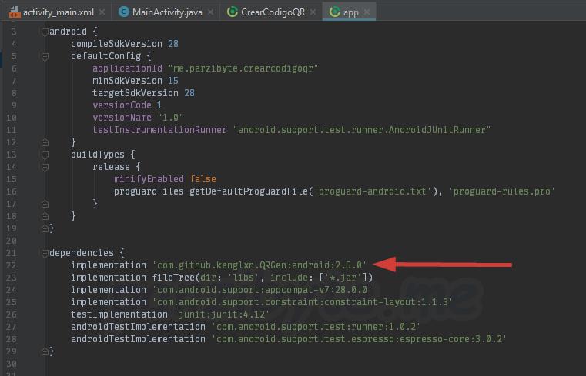The image size is (586, 376).
Task: Click fold end marker on line 29
Action: [45, 351]
